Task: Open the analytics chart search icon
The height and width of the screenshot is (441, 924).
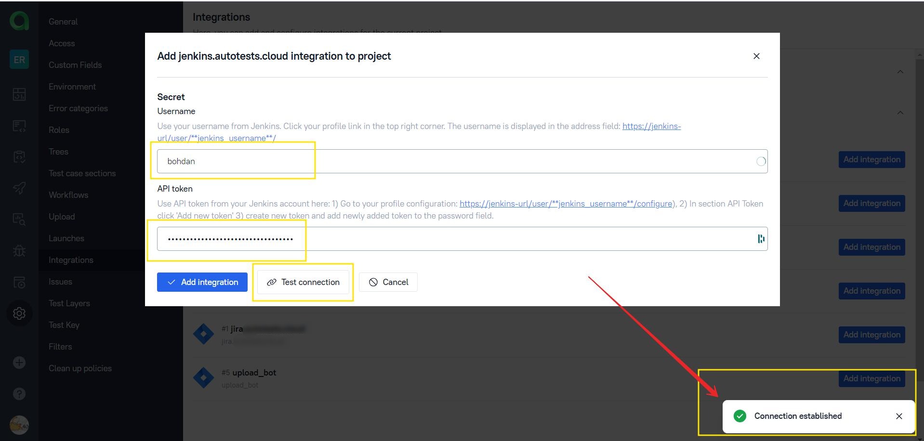Action: point(19,220)
